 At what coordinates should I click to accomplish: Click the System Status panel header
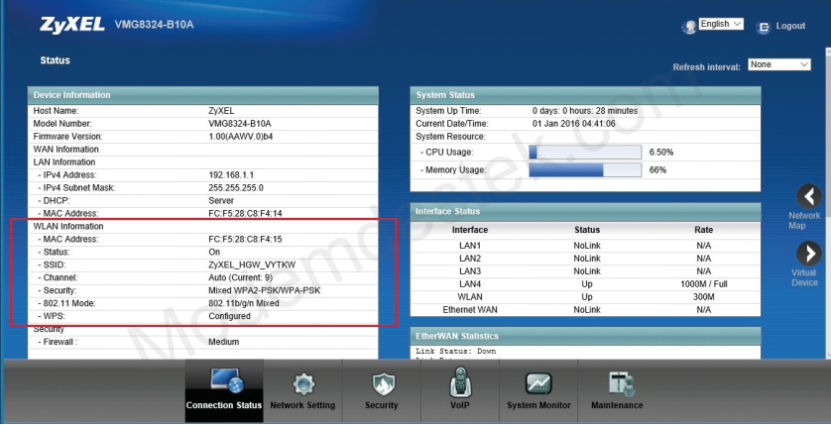[x=585, y=95]
